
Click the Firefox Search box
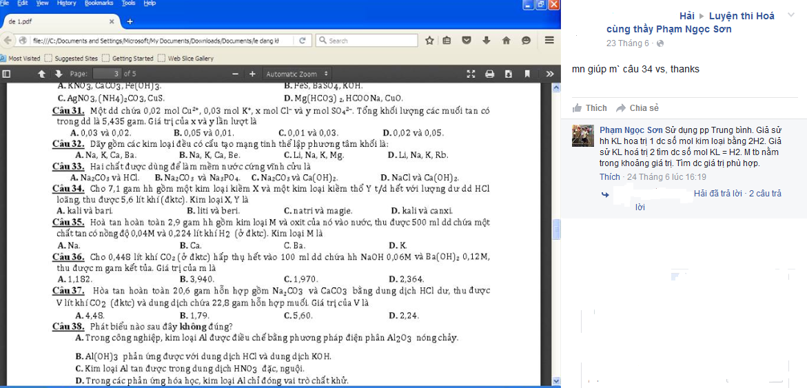[367, 41]
